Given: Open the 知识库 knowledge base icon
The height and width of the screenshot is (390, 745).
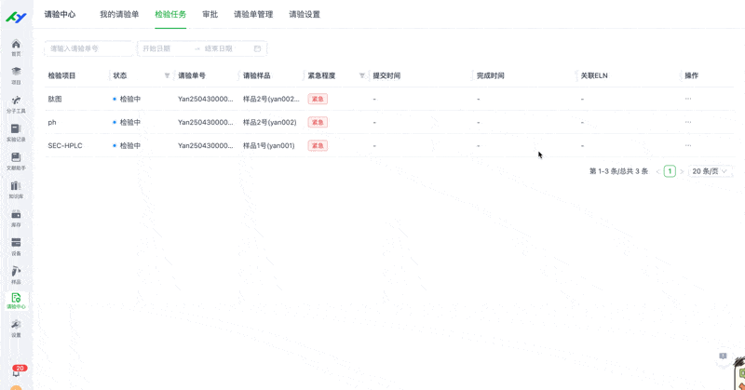Looking at the screenshot, I should 16,190.
